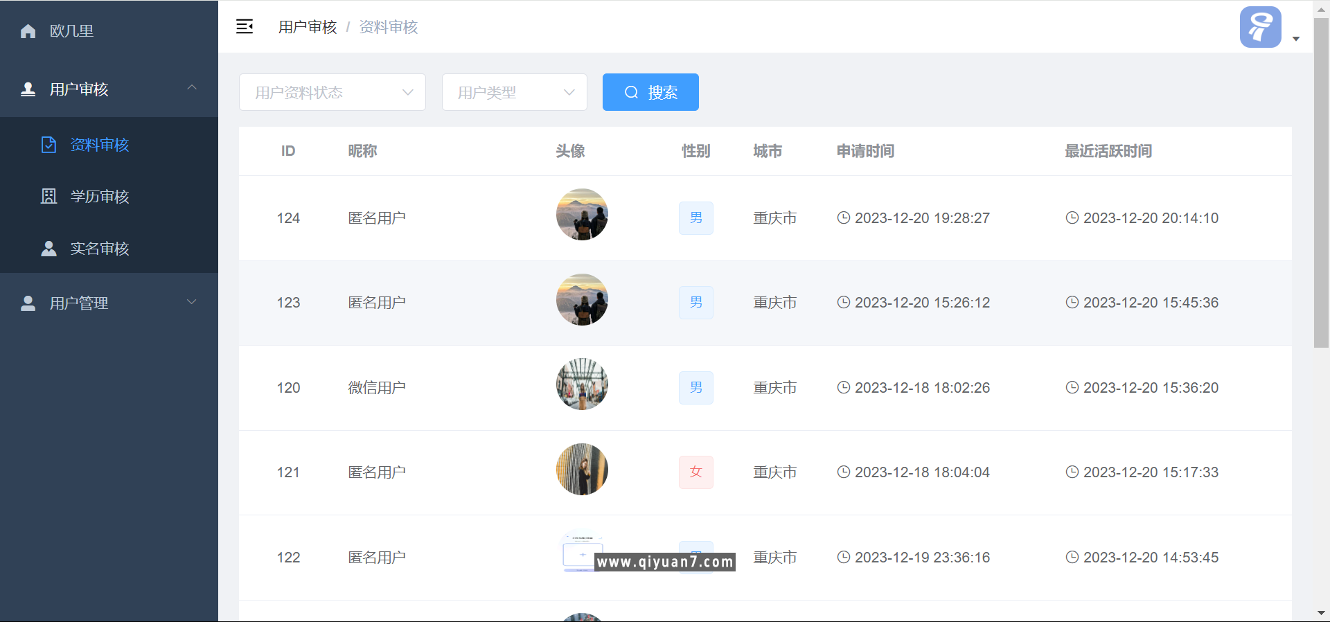Click the avatar thumbnail of user 124

(x=582, y=215)
